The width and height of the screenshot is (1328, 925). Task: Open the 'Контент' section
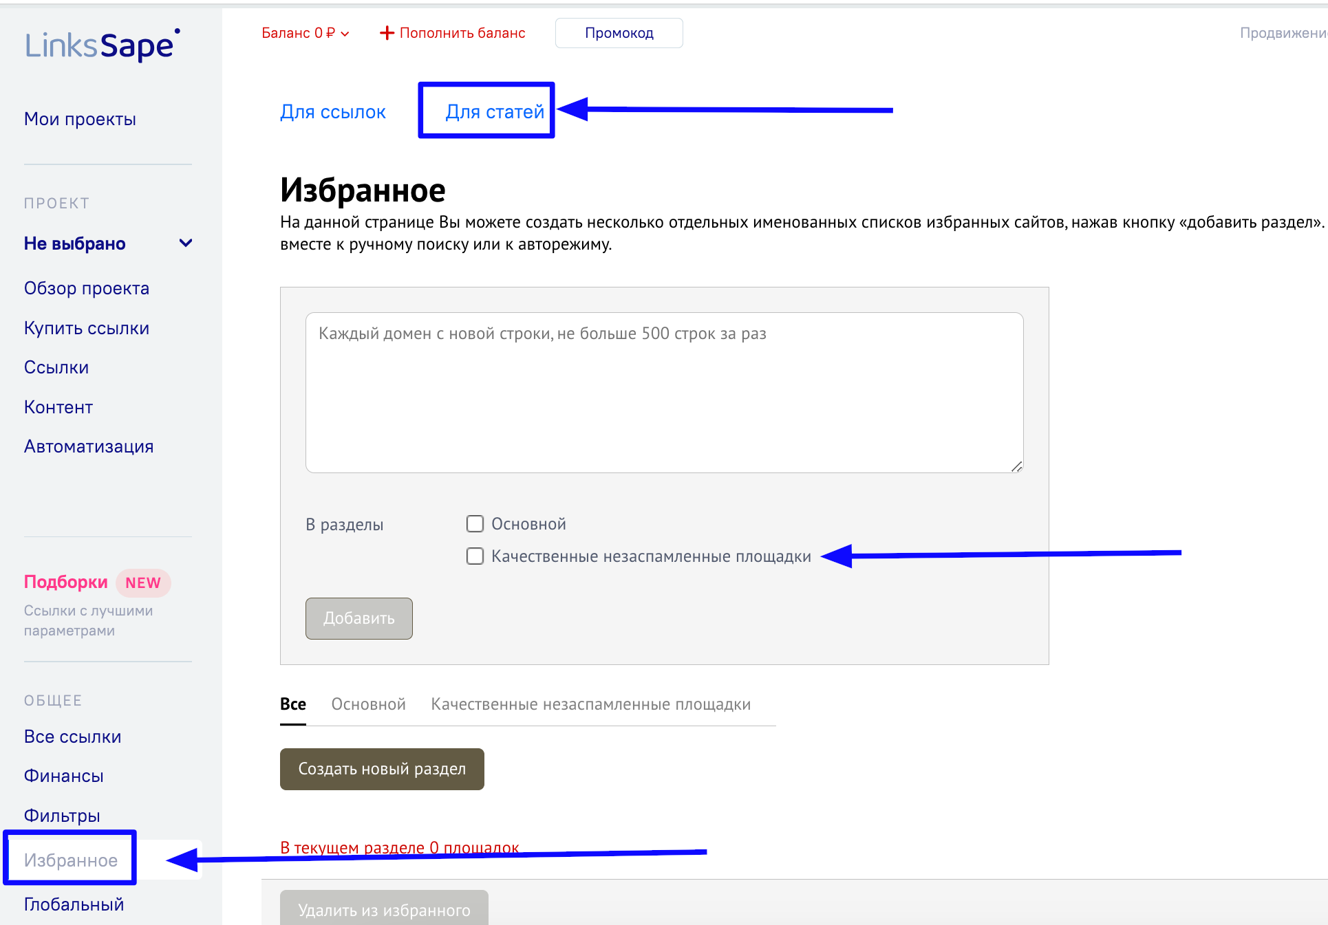click(x=58, y=406)
